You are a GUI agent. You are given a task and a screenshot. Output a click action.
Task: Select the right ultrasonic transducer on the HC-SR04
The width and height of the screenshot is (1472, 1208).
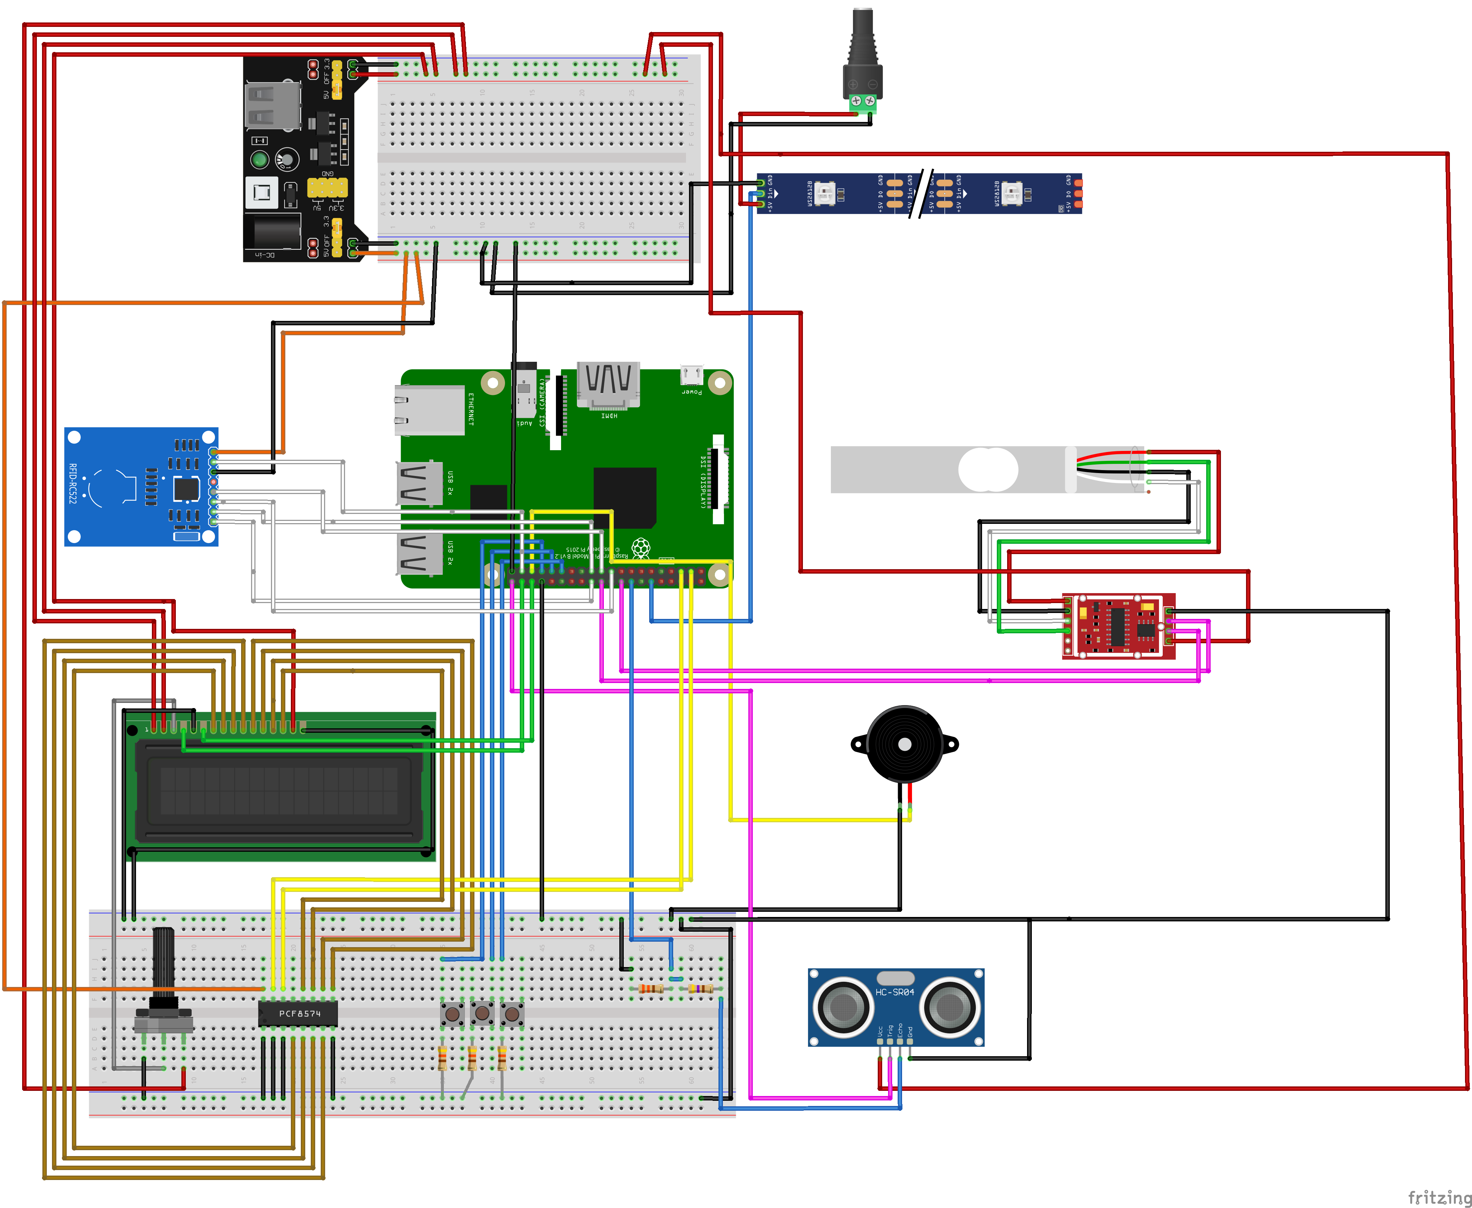point(949,1007)
